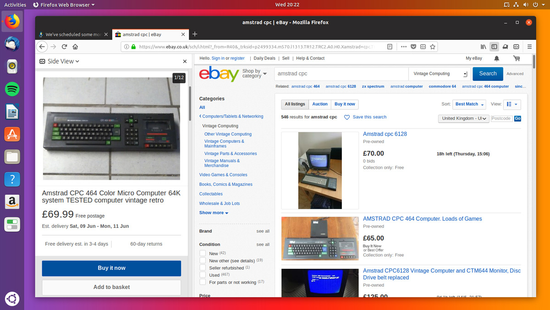This screenshot has height=310, width=550.
Task: Open the Firefox Library icon
Action: pyautogui.click(x=483, y=47)
